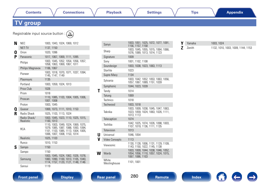Go back with the left arrow button
This screenshot has height=190, width=269.
tap(237, 177)
